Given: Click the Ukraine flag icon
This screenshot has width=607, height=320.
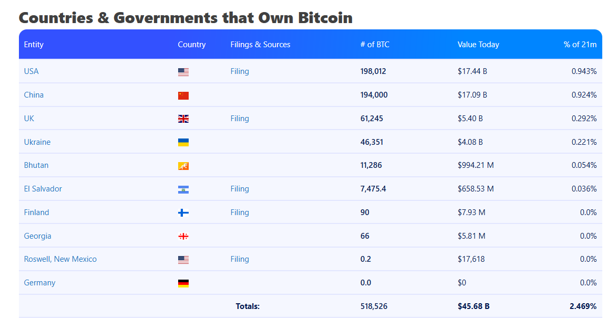Looking at the screenshot, I should 183,142.
